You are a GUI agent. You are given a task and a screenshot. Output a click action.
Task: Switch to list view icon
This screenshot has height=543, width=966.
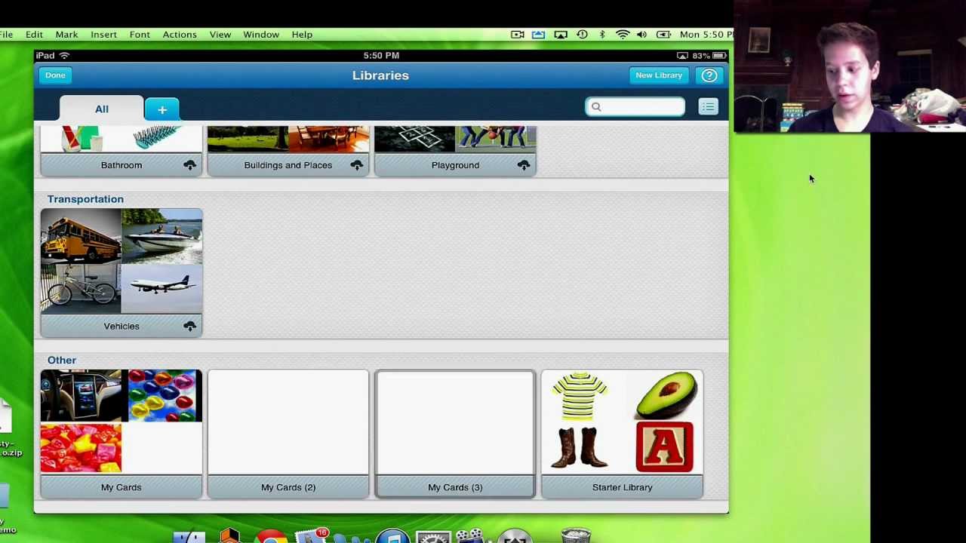click(x=708, y=107)
